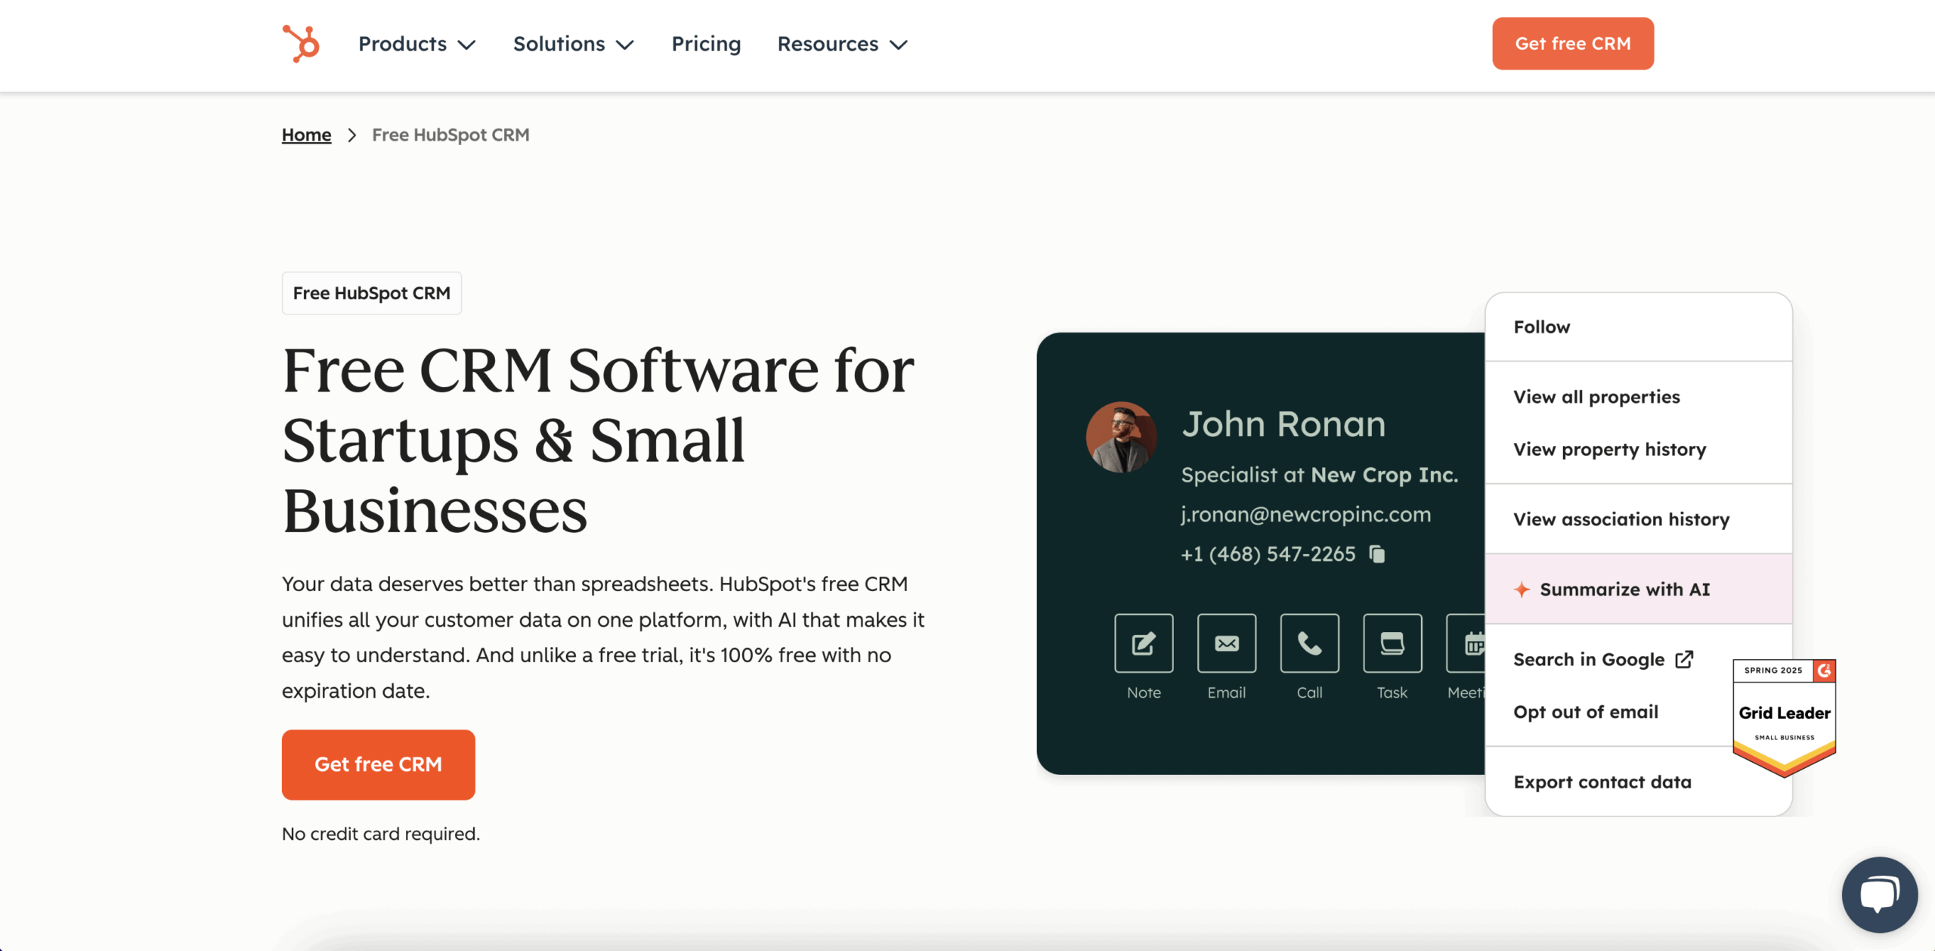
Task: Click Export contact data option
Action: coord(1602,782)
